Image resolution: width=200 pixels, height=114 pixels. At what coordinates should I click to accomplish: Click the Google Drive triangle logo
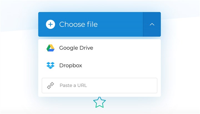50,48
